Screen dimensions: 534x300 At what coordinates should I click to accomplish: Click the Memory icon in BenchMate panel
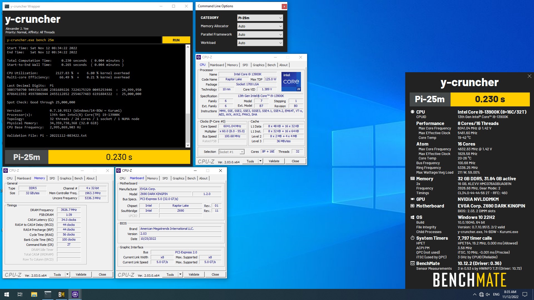tap(412, 179)
